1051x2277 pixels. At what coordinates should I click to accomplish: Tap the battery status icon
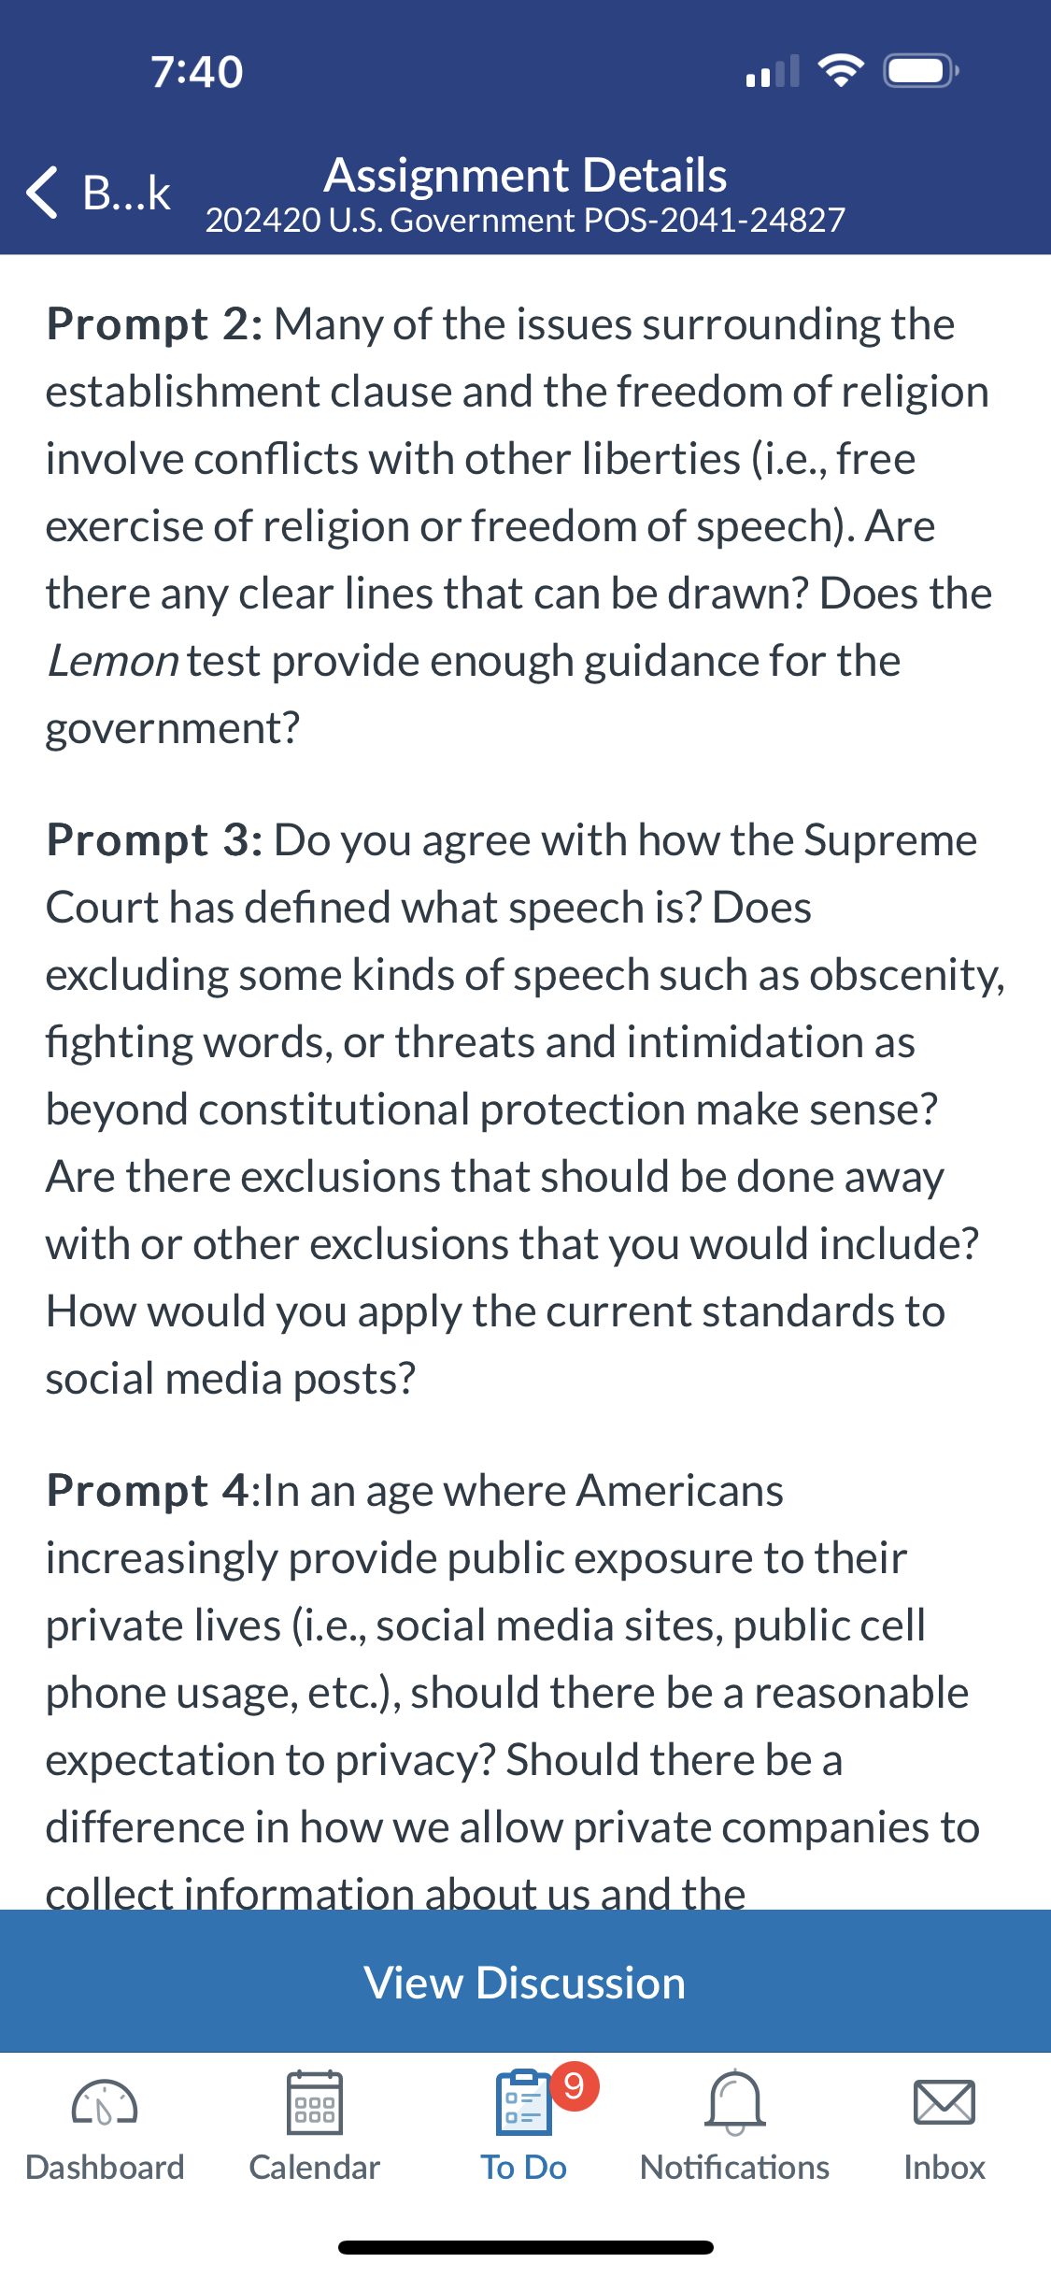[922, 71]
